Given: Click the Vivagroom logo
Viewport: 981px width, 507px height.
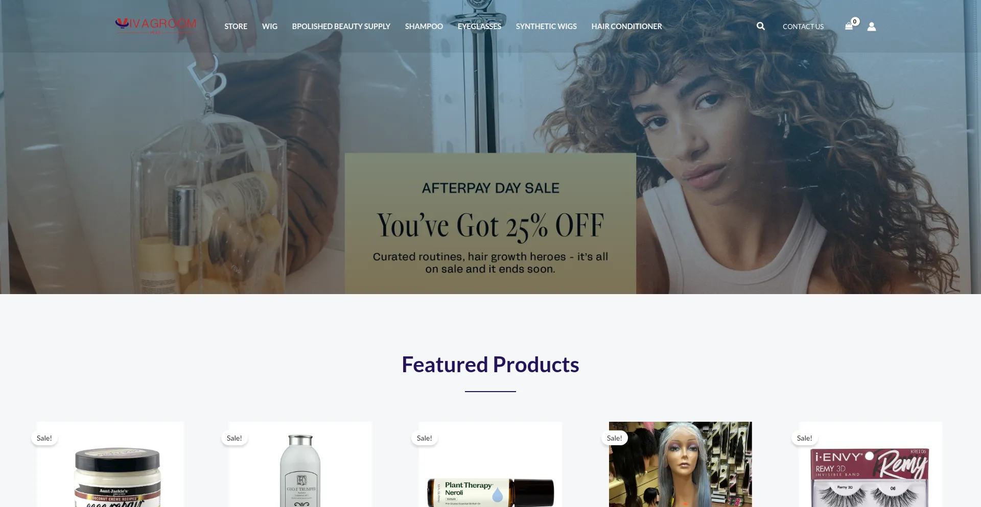Looking at the screenshot, I should point(156,26).
